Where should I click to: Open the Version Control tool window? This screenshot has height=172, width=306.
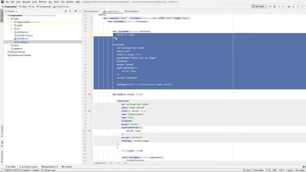(29, 167)
